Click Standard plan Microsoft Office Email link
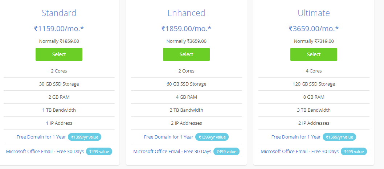384x169 pixels. (45, 151)
